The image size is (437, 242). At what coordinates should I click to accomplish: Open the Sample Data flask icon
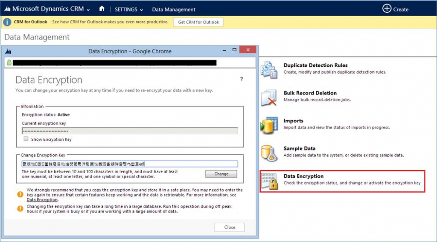click(x=270, y=153)
